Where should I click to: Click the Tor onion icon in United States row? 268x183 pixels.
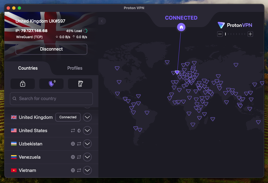[79, 130]
